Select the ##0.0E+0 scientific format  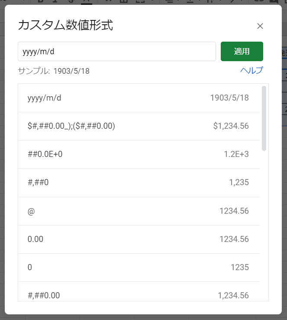[x=139, y=154]
